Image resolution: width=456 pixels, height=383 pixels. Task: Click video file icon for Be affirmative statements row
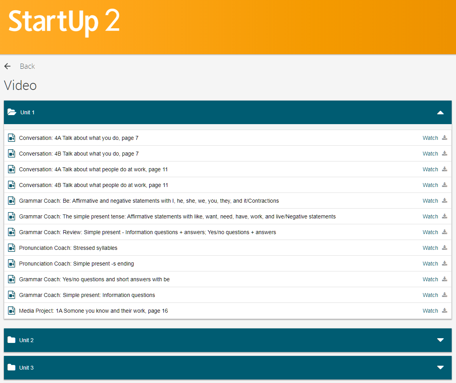click(x=12, y=200)
